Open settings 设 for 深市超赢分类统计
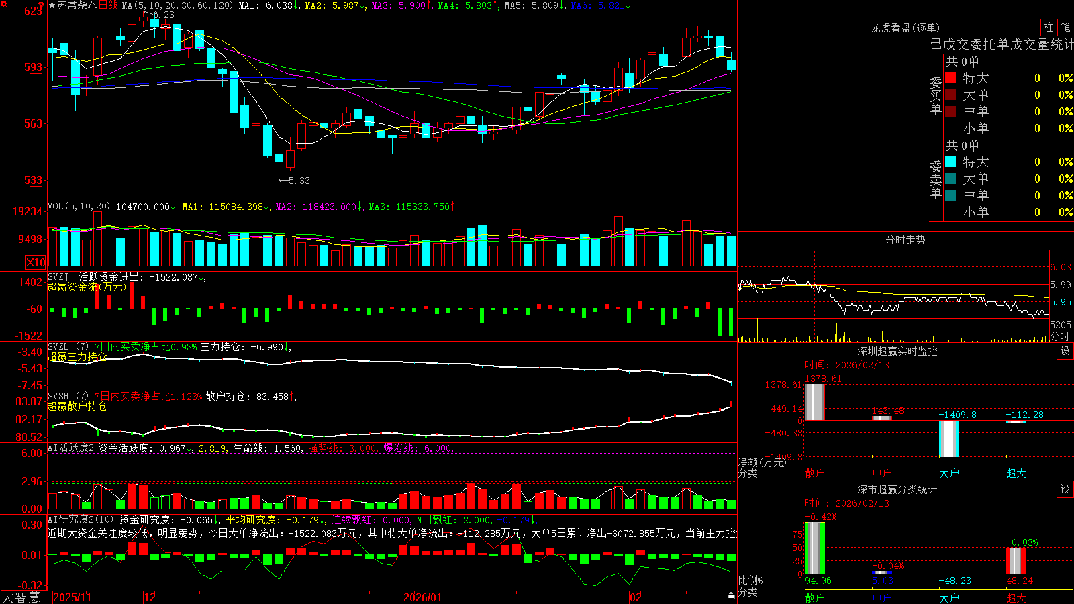Viewport: 1074px width, 604px height. tap(1065, 489)
